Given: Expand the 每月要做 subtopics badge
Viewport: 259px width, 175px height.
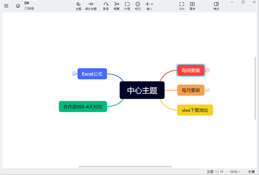Looking at the screenshot, I should 208,90.
